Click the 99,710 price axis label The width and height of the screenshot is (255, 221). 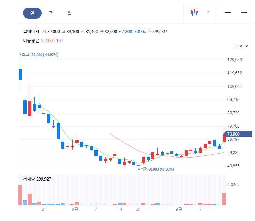point(234,100)
